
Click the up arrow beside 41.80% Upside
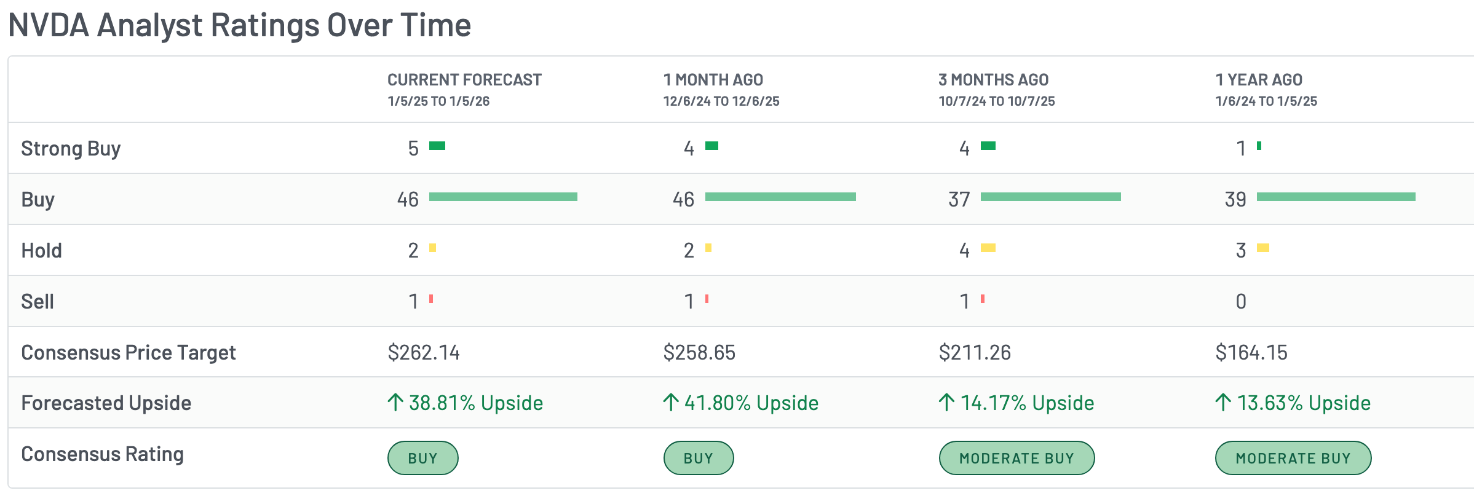coord(671,403)
